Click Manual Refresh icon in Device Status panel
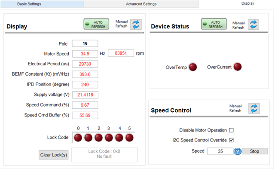Screen dimensions: 275x169 [x=254, y=25]
